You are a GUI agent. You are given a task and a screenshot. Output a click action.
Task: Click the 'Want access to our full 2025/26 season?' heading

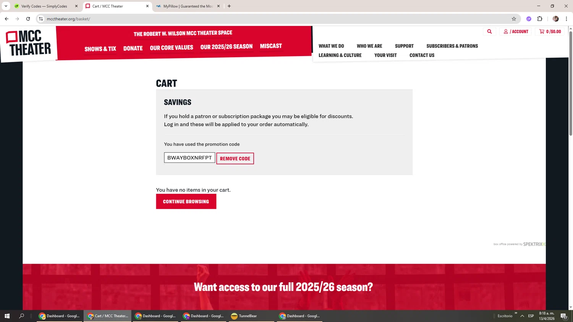[283, 287]
